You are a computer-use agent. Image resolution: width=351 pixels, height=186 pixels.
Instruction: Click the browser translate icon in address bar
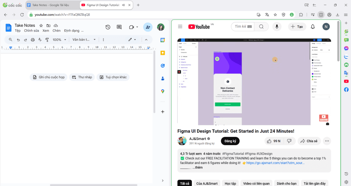click(267, 14)
